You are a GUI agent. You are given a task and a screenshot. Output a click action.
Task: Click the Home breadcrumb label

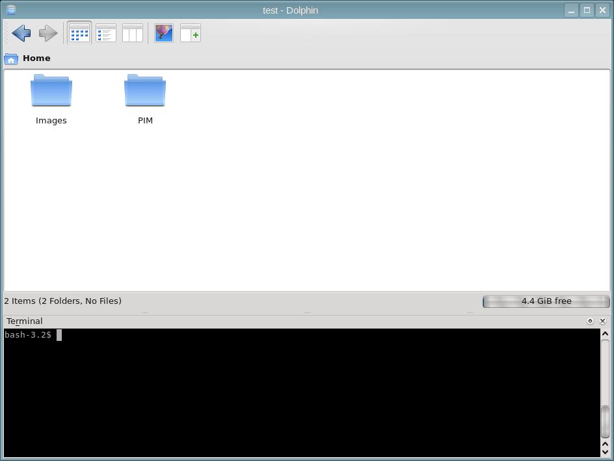click(36, 58)
